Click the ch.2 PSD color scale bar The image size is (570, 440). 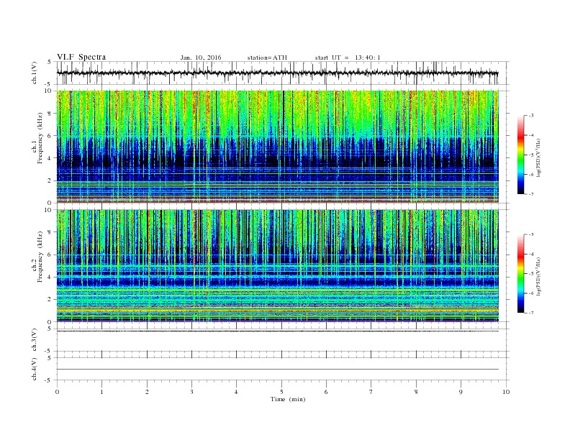[520, 273]
